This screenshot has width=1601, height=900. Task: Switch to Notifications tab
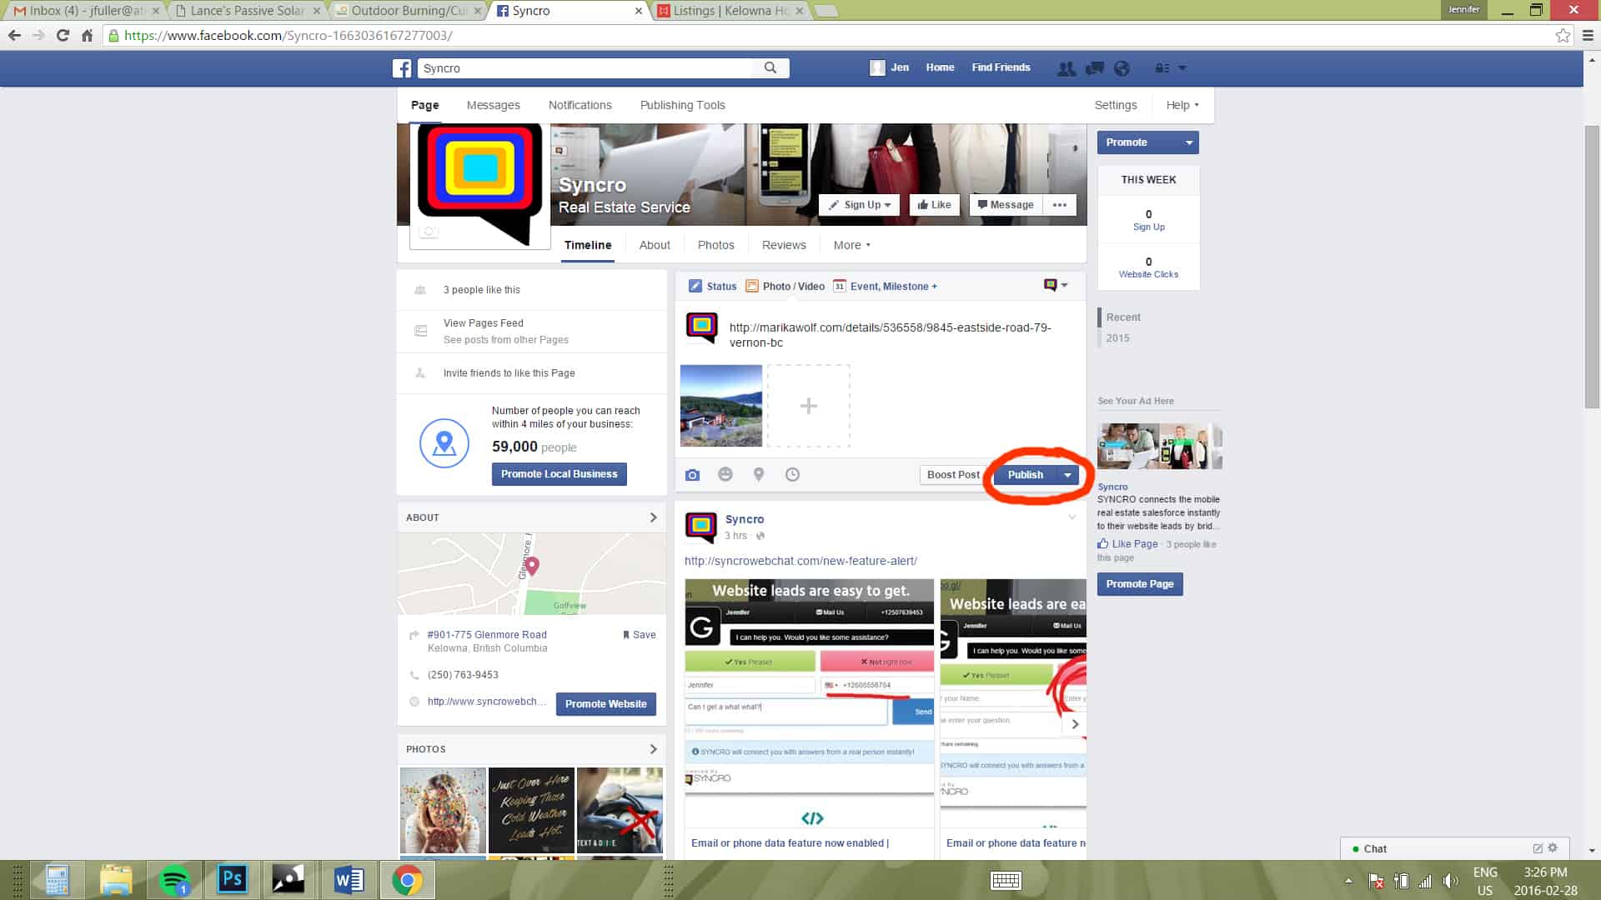(x=580, y=105)
